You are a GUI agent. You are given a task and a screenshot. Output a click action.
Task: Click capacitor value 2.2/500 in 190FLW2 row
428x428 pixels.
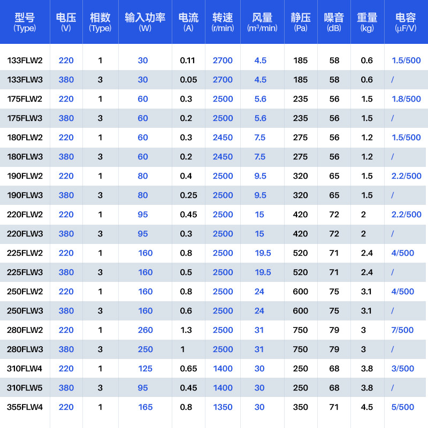click(407, 176)
